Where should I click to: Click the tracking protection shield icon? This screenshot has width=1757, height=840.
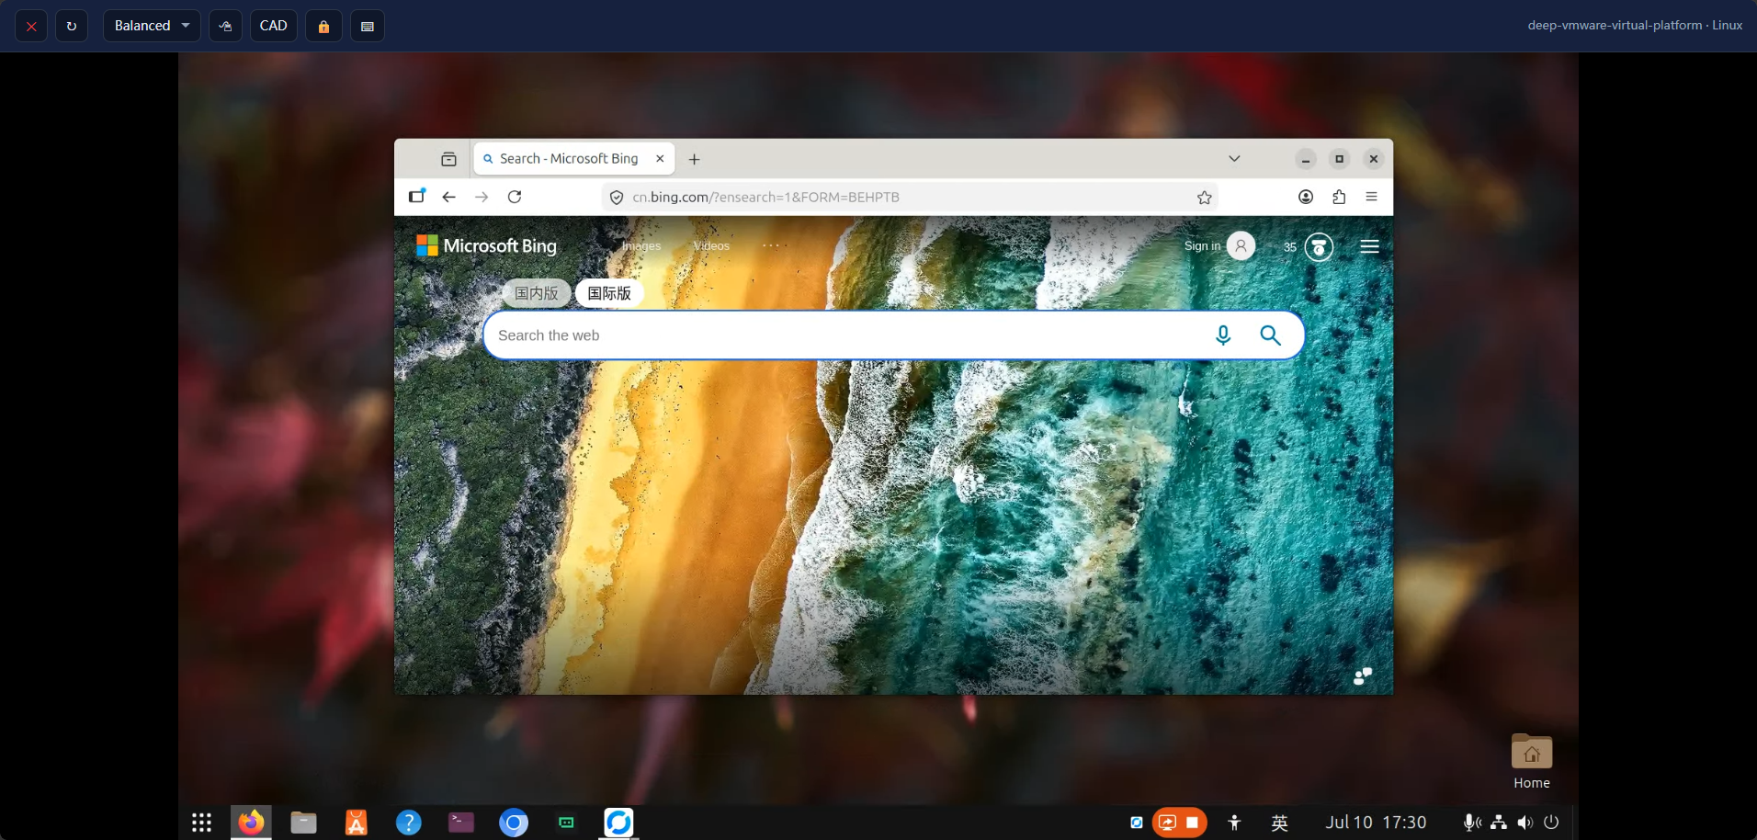(617, 197)
